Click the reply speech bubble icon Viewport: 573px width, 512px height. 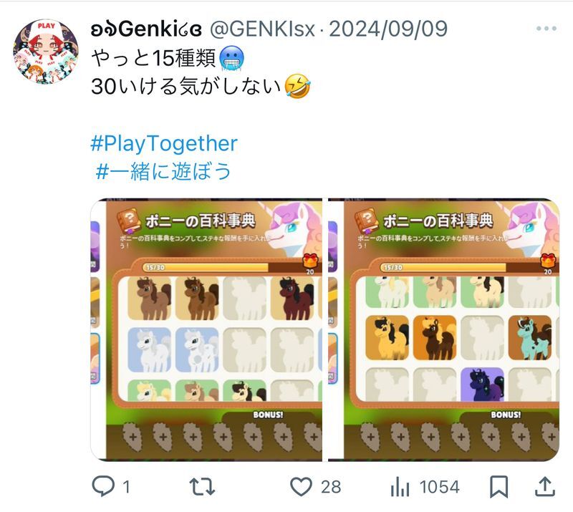click(103, 486)
